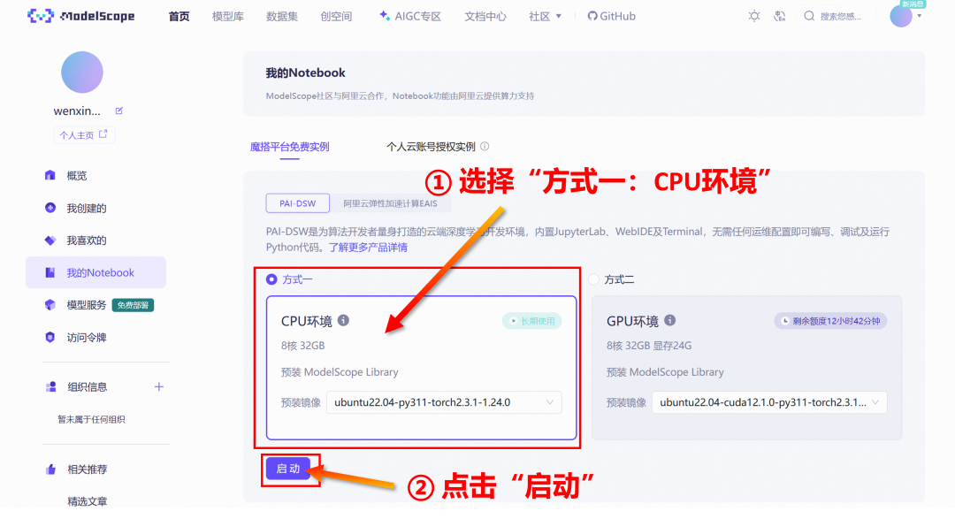Click the GitHub octocat icon
955x519 pixels.
tap(592, 17)
